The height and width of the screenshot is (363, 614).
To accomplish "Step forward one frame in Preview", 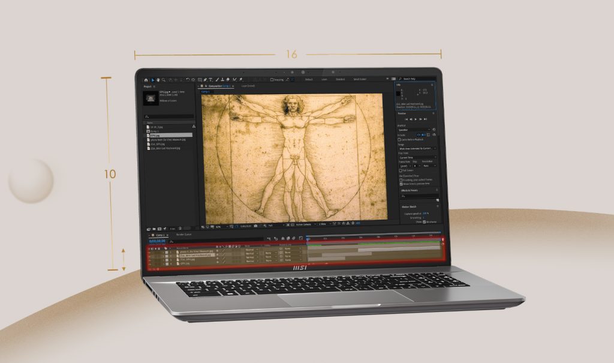I will click(x=420, y=119).
